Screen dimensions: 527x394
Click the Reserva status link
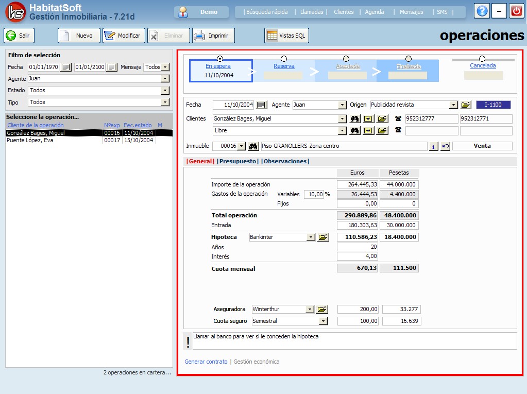284,66
